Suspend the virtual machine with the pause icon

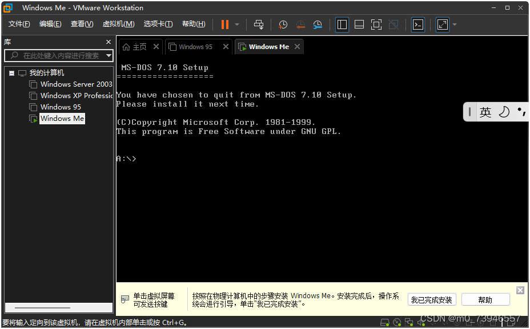click(x=225, y=25)
